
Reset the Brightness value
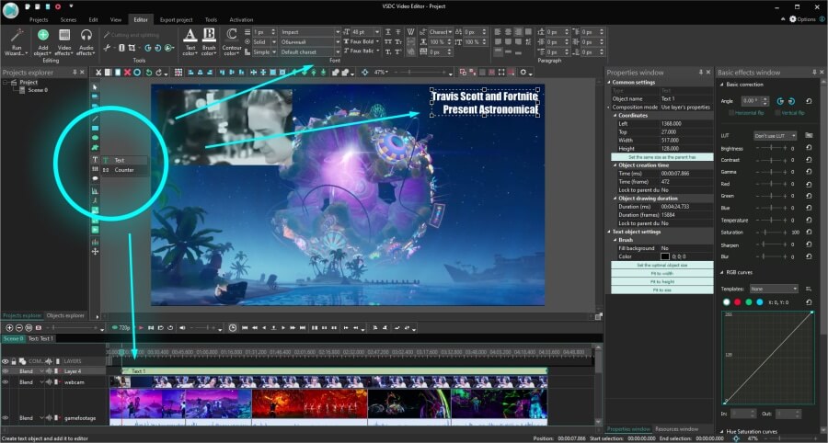point(809,148)
